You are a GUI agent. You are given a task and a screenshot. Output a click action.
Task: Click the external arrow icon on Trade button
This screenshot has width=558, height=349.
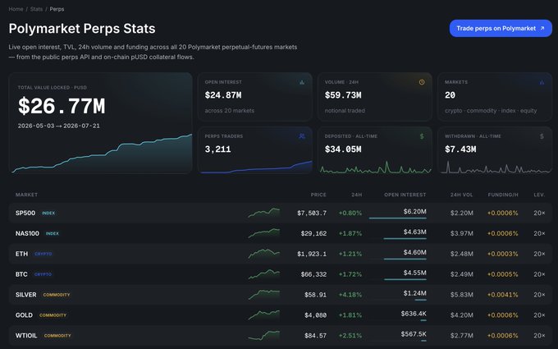coord(542,28)
